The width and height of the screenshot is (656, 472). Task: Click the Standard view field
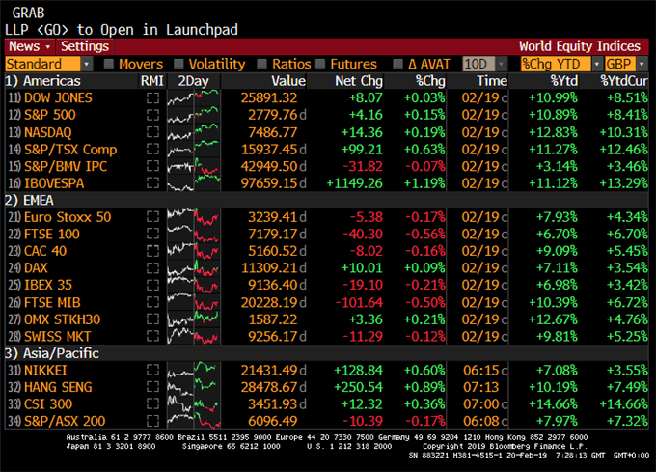pos(43,64)
